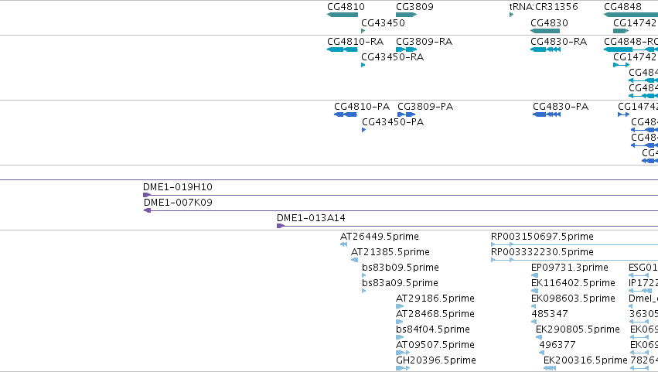
Task: Select the CG4810 gene label
Action: (x=346, y=7)
